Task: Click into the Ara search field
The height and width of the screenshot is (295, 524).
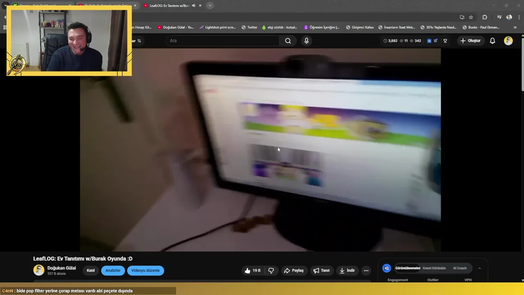Action: 223,41
